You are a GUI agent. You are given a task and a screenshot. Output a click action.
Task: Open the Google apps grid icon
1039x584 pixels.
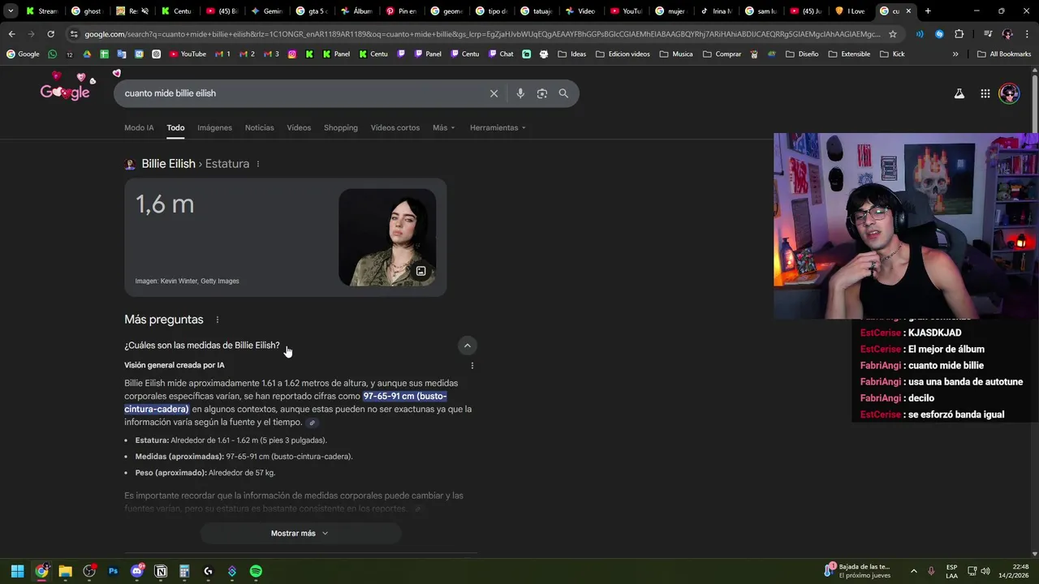pos(985,93)
